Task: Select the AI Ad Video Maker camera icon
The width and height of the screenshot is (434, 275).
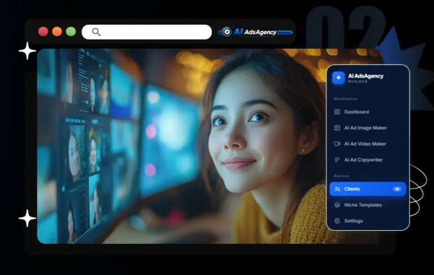Action: click(x=337, y=144)
